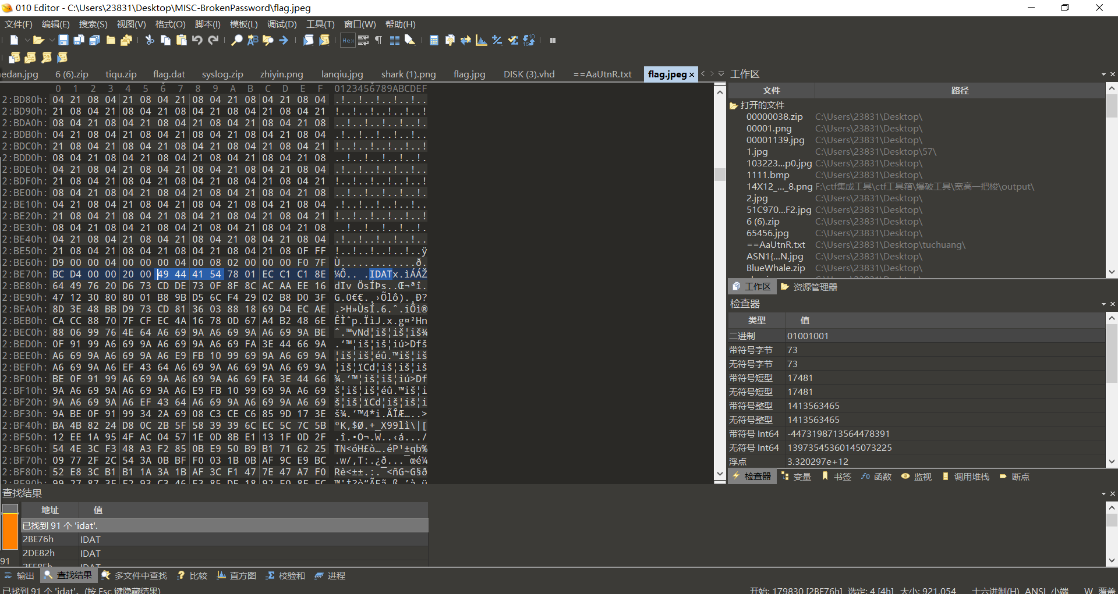Click the highlighter icon in the toolbar
Screen dimensions: 1118x594
tap(411, 40)
